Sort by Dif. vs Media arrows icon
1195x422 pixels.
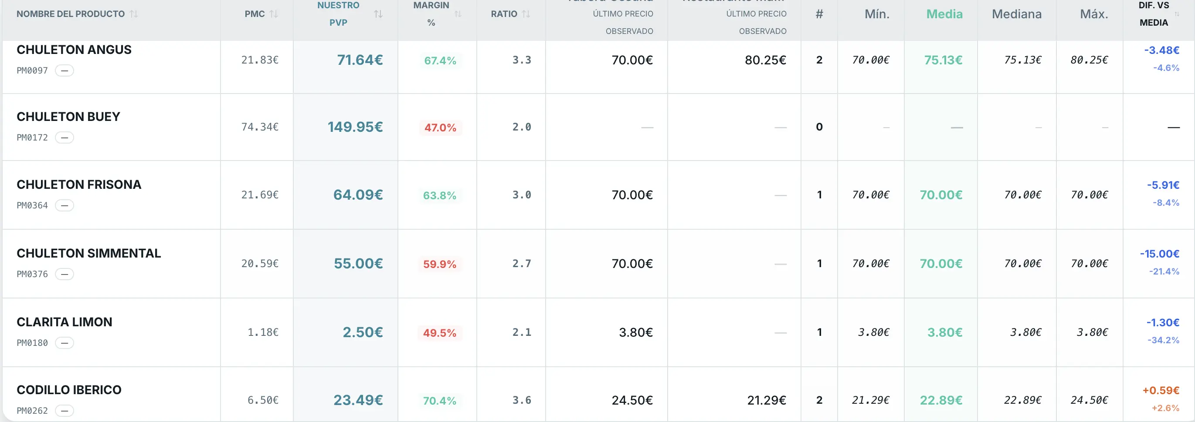point(1177,14)
